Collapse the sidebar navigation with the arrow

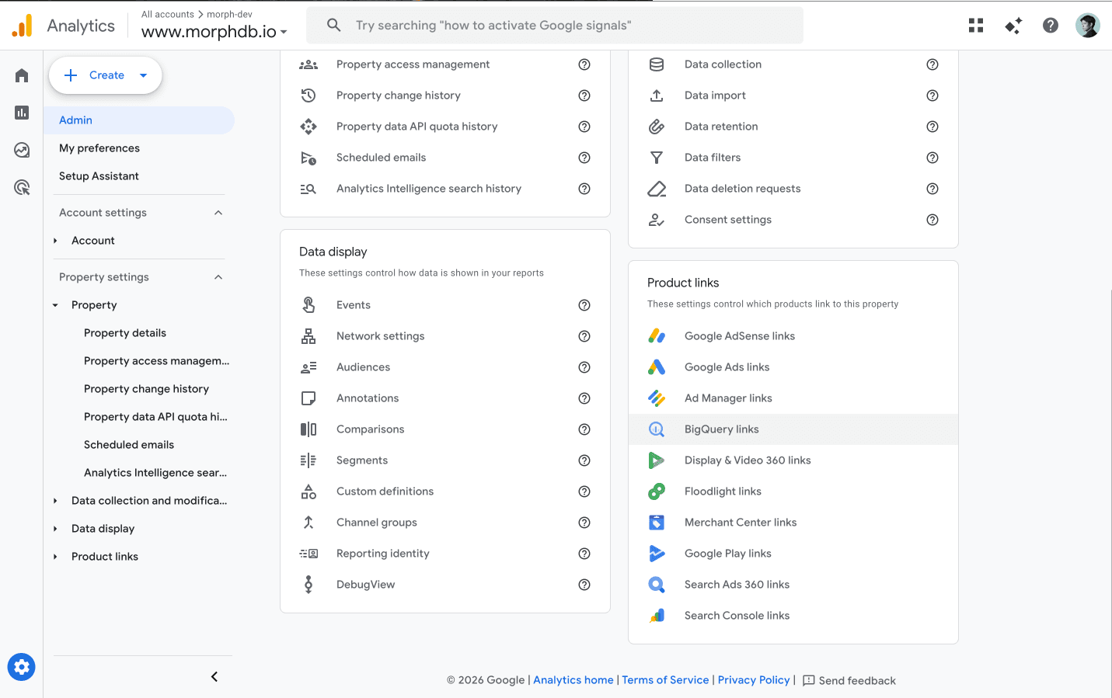pyautogui.click(x=214, y=677)
